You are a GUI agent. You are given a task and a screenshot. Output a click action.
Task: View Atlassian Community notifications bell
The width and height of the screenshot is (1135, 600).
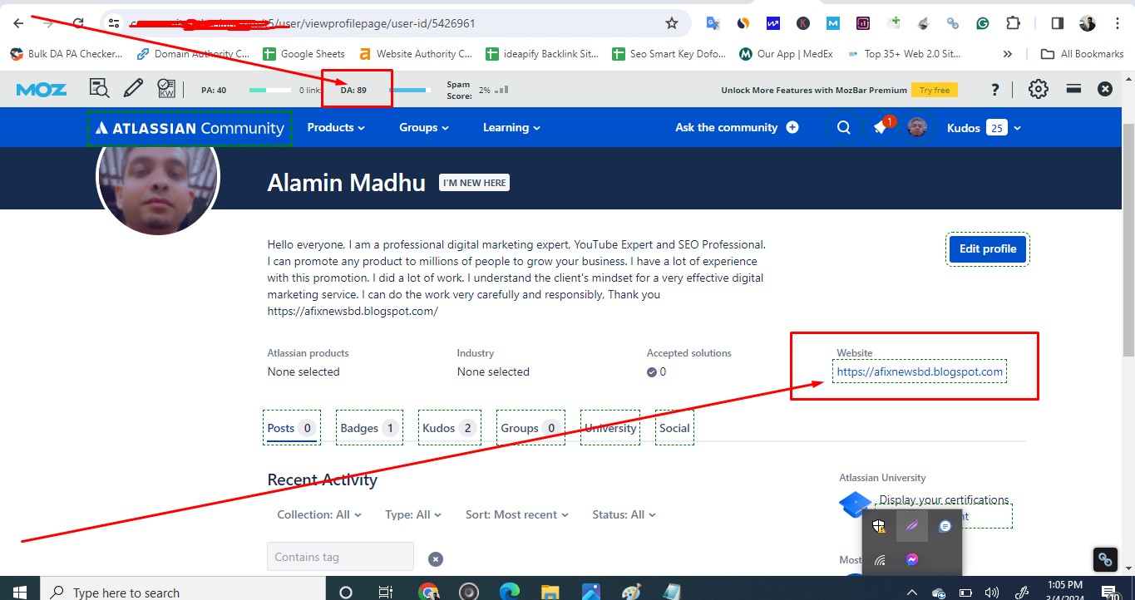(881, 127)
